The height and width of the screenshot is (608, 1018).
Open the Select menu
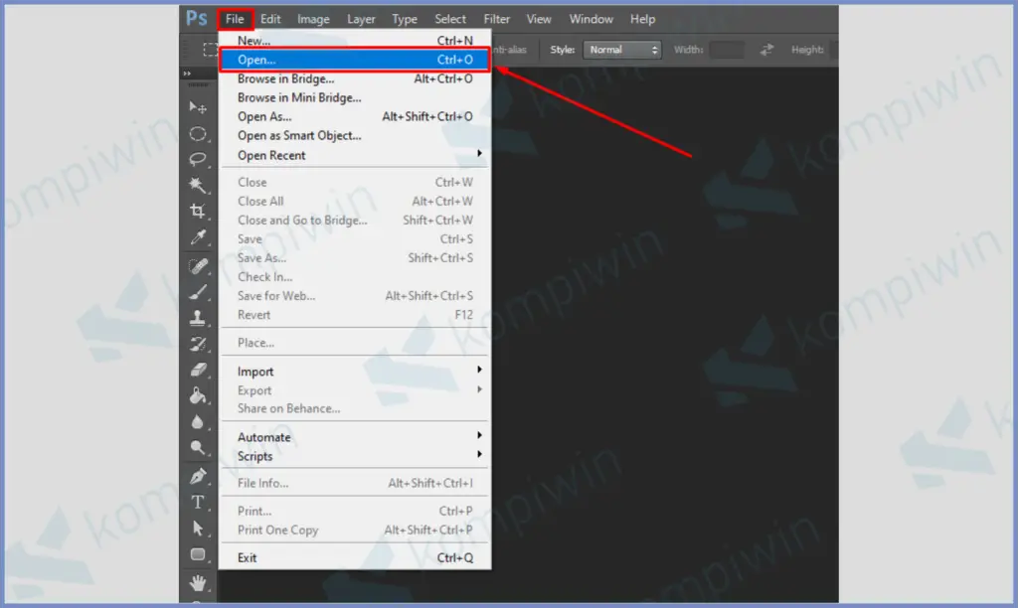tap(450, 19)
